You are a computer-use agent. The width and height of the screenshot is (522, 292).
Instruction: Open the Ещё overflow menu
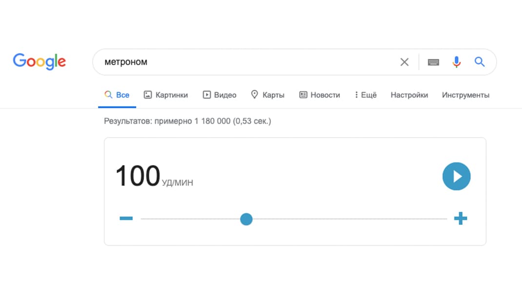[365, 94]
